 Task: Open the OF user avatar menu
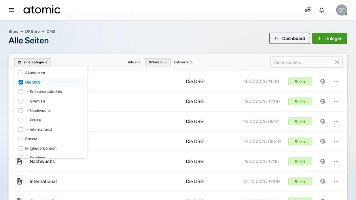(x=341, y=10)
